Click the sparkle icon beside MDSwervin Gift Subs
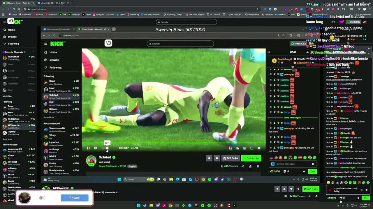The image size is (373, 209). click(298, 189)
